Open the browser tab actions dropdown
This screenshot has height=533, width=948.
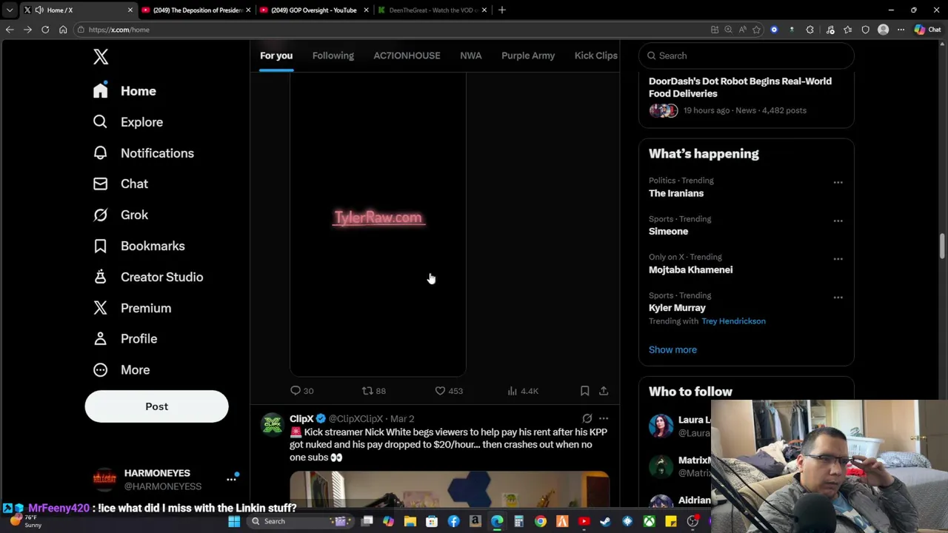[x=9, y=10]
